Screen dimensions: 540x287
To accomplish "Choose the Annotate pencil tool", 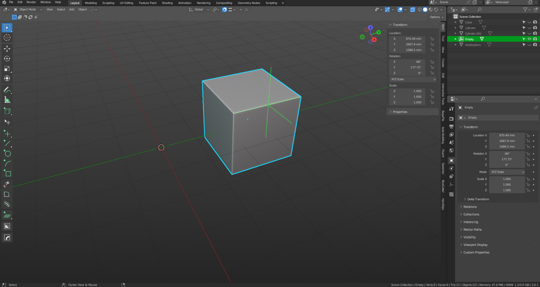I will 7,90.
